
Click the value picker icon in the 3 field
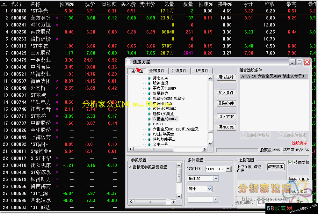[216, 199]
